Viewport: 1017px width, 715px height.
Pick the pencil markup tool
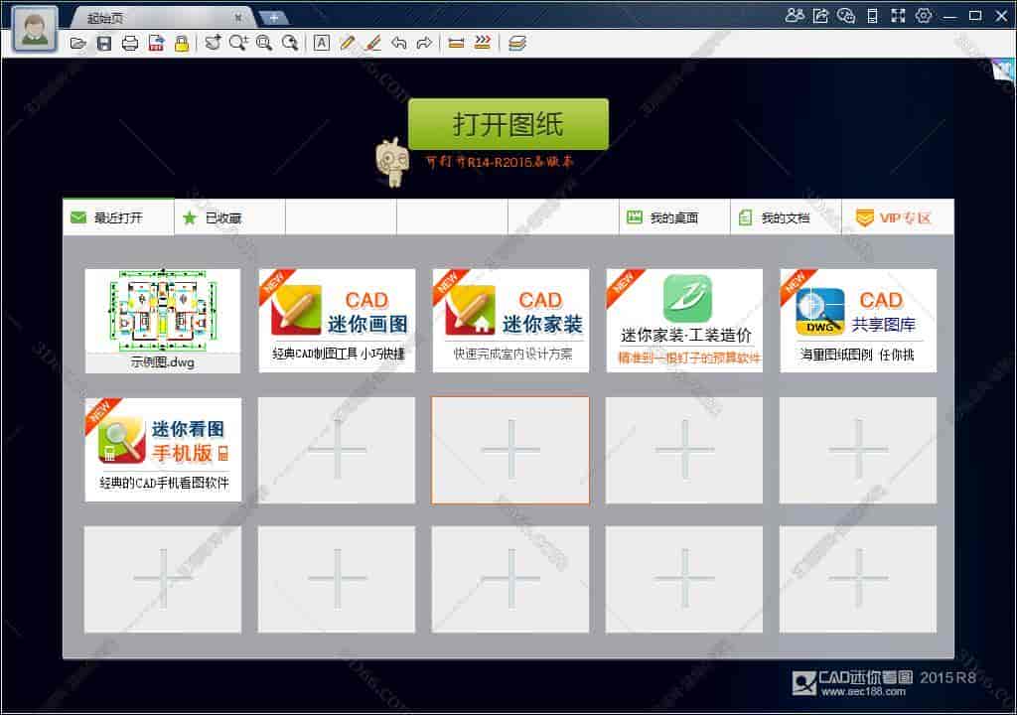pos(348,43)
